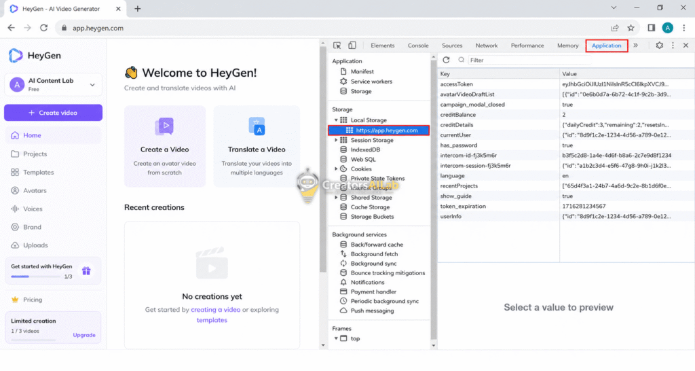Open the Uploads section
This screenshot has height=371, width=695.
point(29,245)
